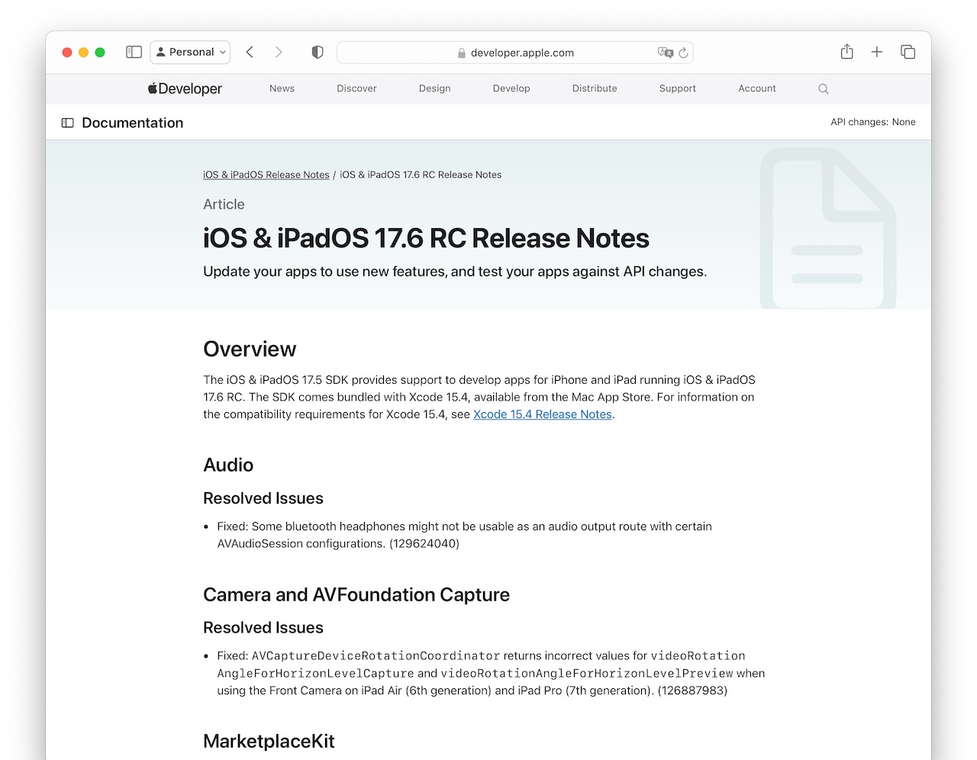Click Resolved Issues under Audio
977x760 pixels.
(x=263, y=498)
